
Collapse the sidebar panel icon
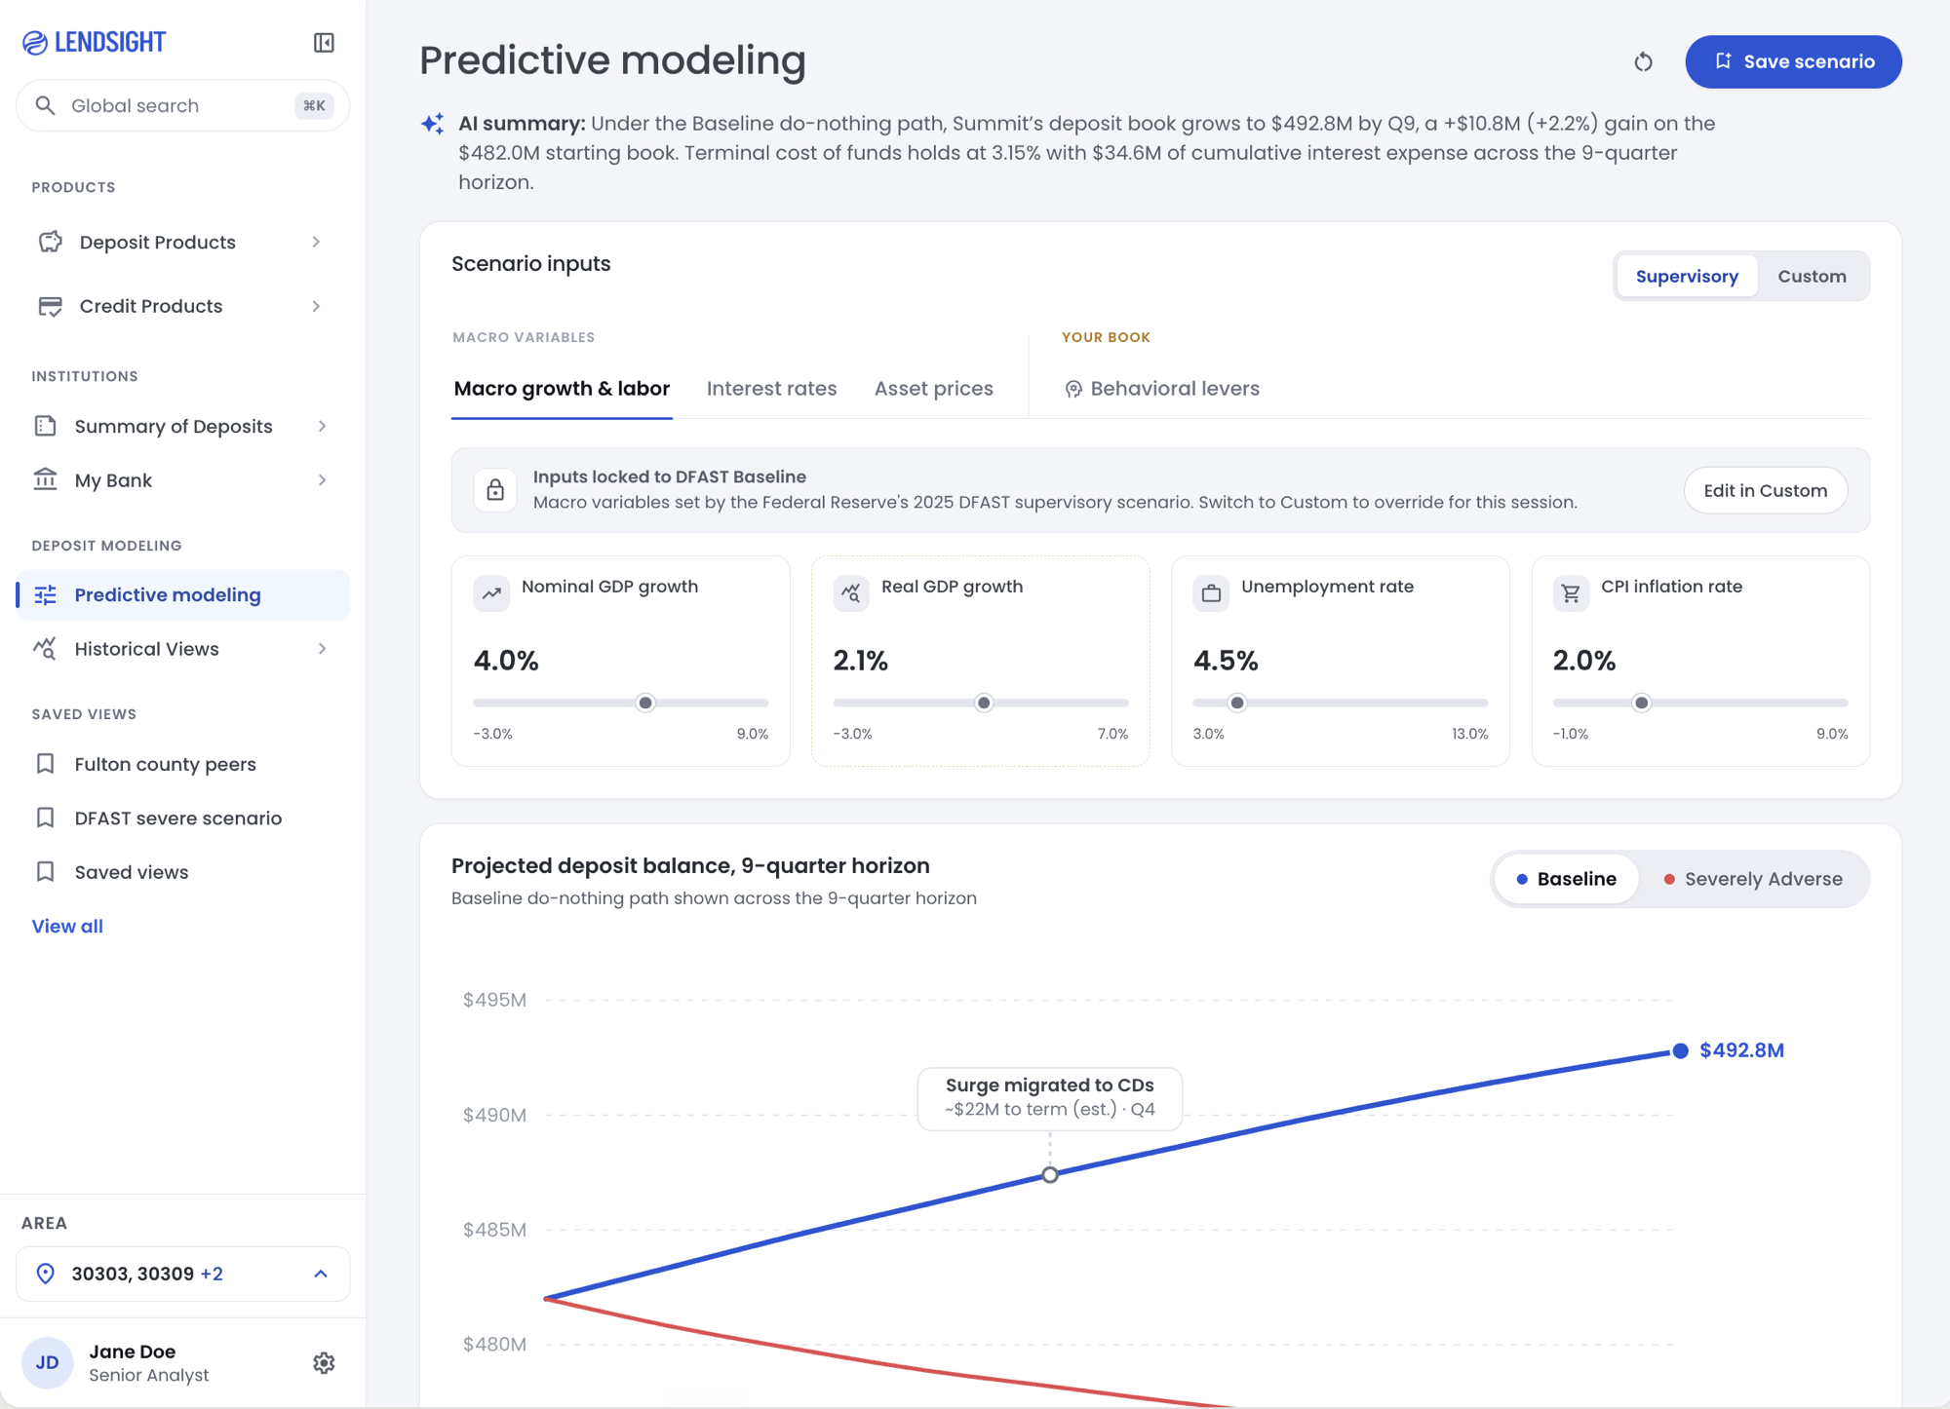[x=324, y=43]
